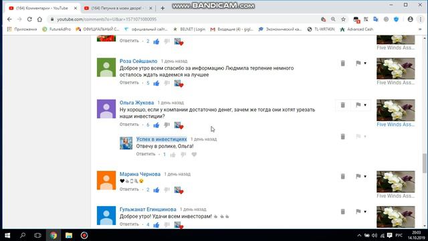Open the flag dropdown arrow for Ольга Жукова's comment
Screen dimensions: 428x241
365,105
